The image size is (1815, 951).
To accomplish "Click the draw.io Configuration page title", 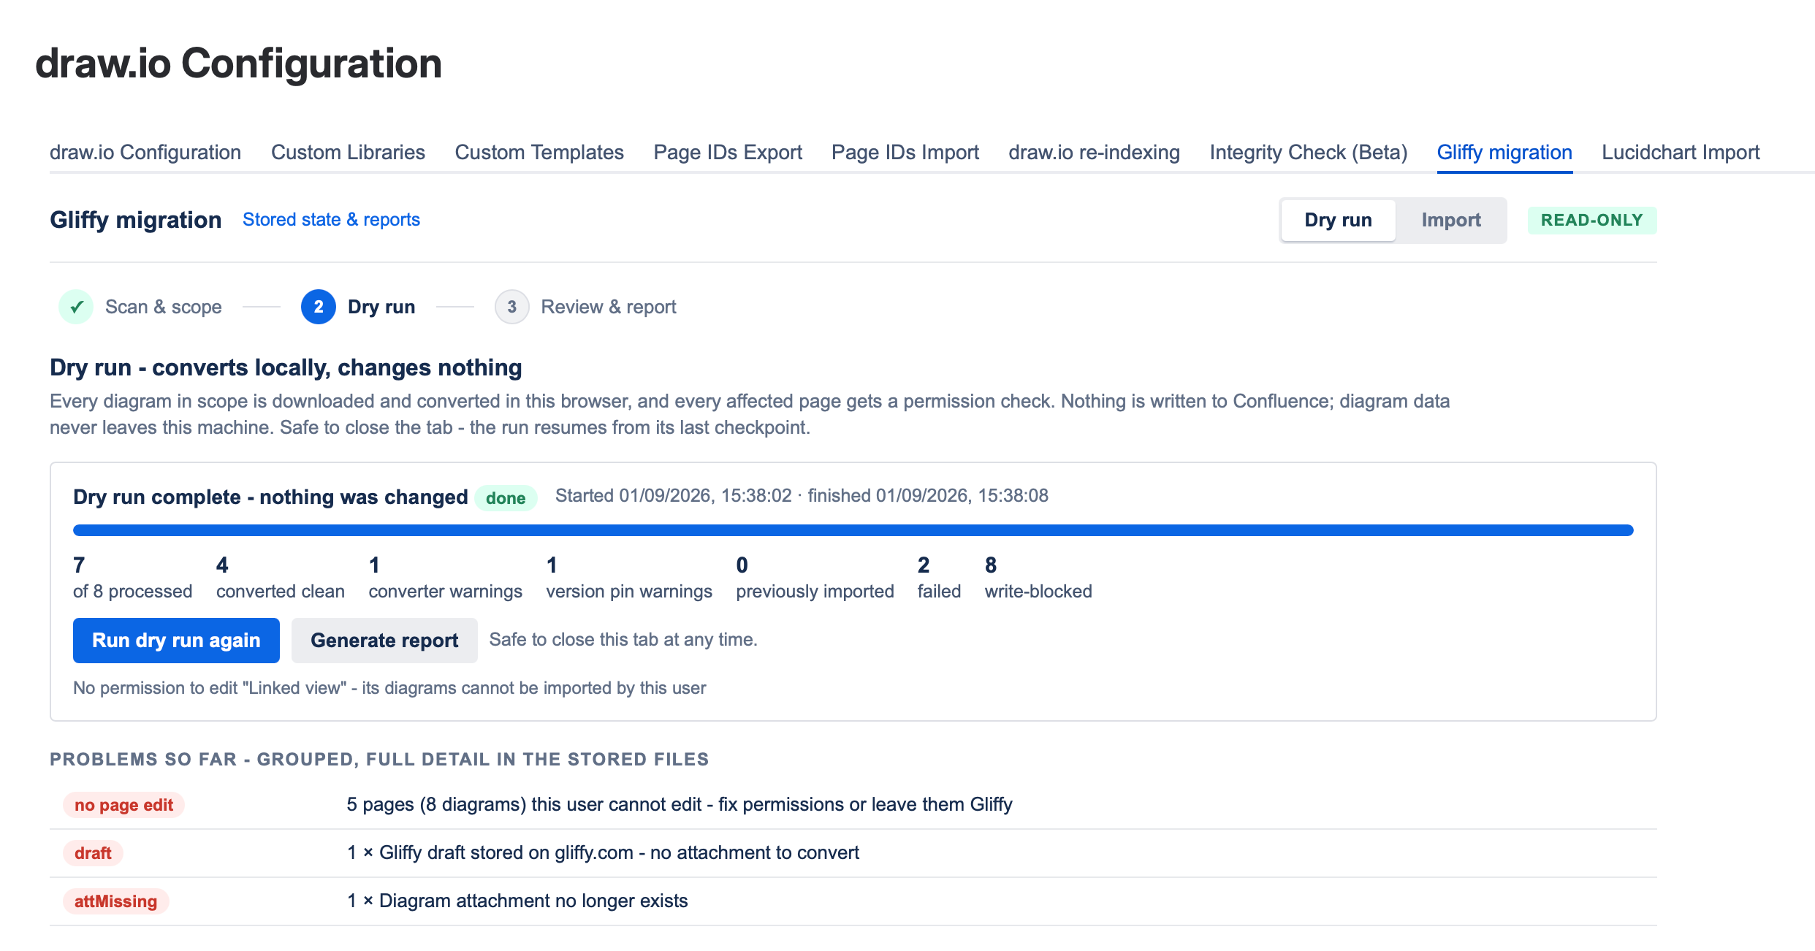I will coord(238,64).
